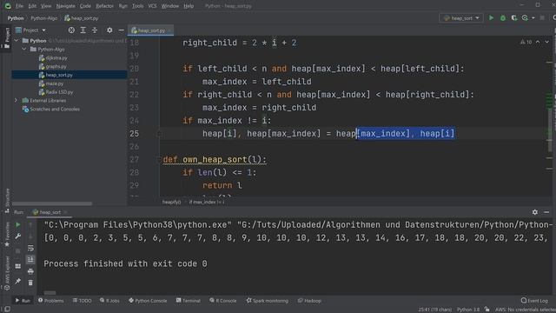Collapse the Python project root node
Viewport: 556px width, 313px height.
tap(17, 41)
